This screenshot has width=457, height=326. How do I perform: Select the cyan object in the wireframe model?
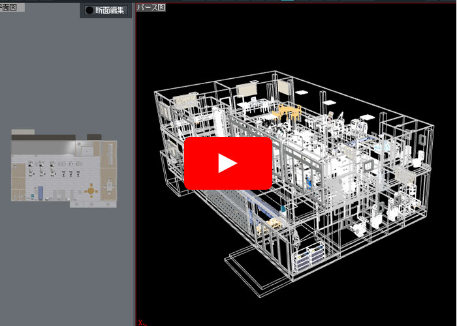pyautogui.click(x=283, y=207)
